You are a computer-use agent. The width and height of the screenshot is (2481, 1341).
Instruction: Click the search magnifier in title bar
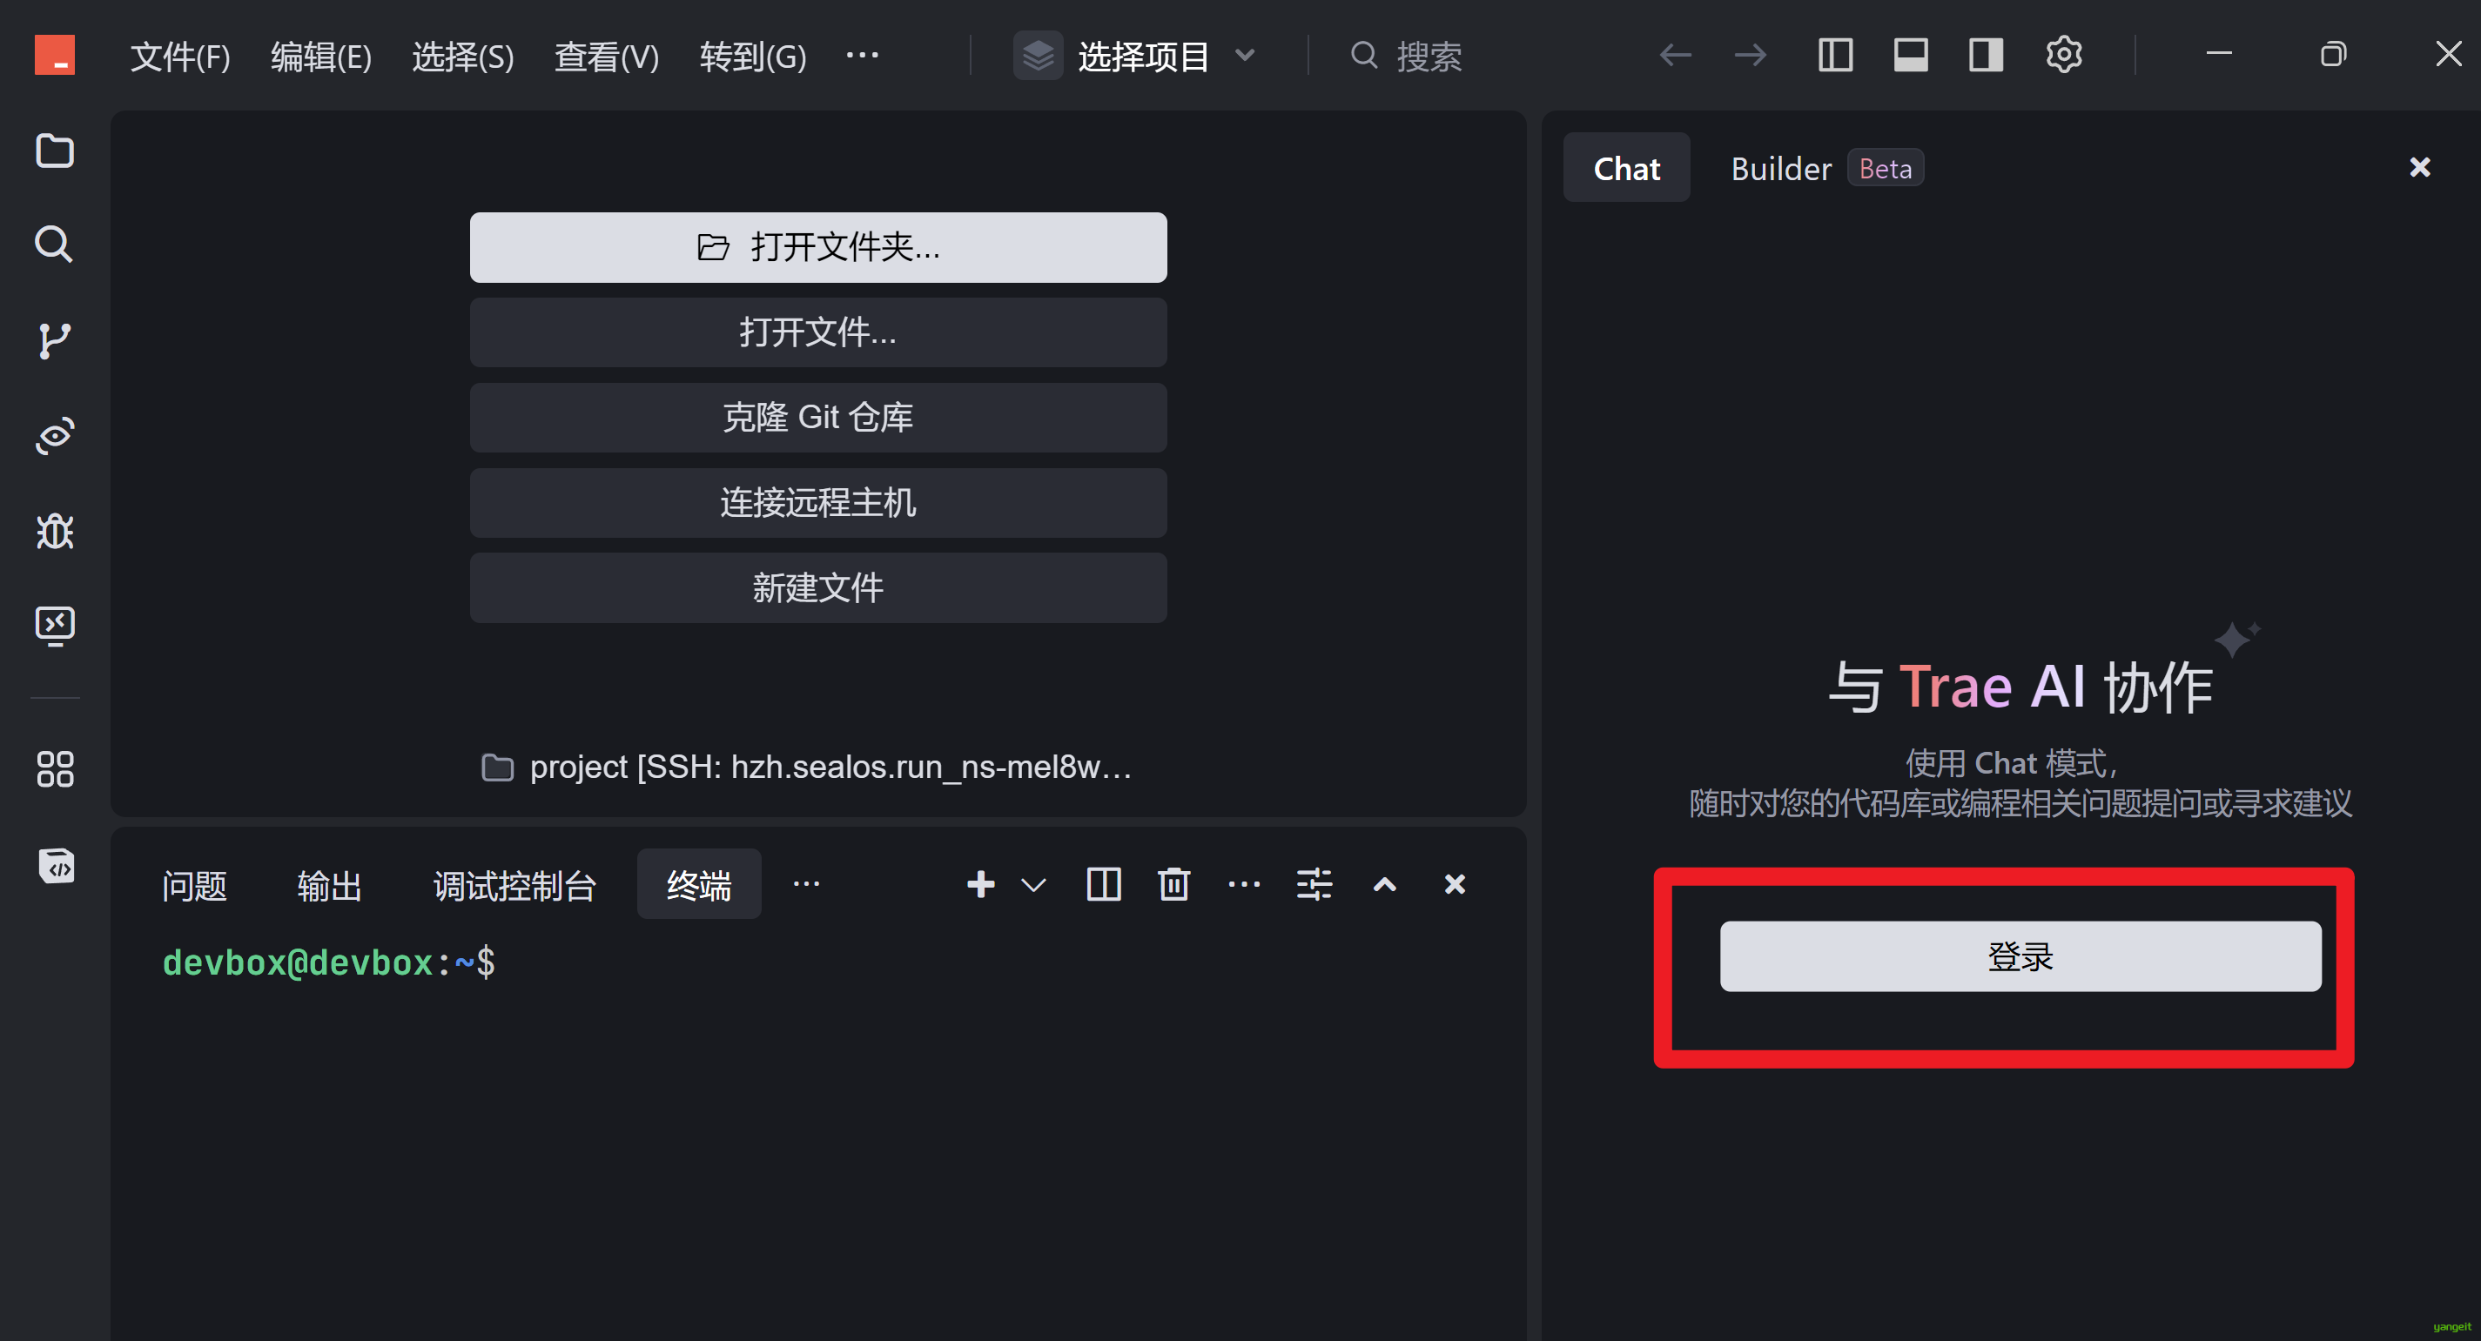[1363, 55]
